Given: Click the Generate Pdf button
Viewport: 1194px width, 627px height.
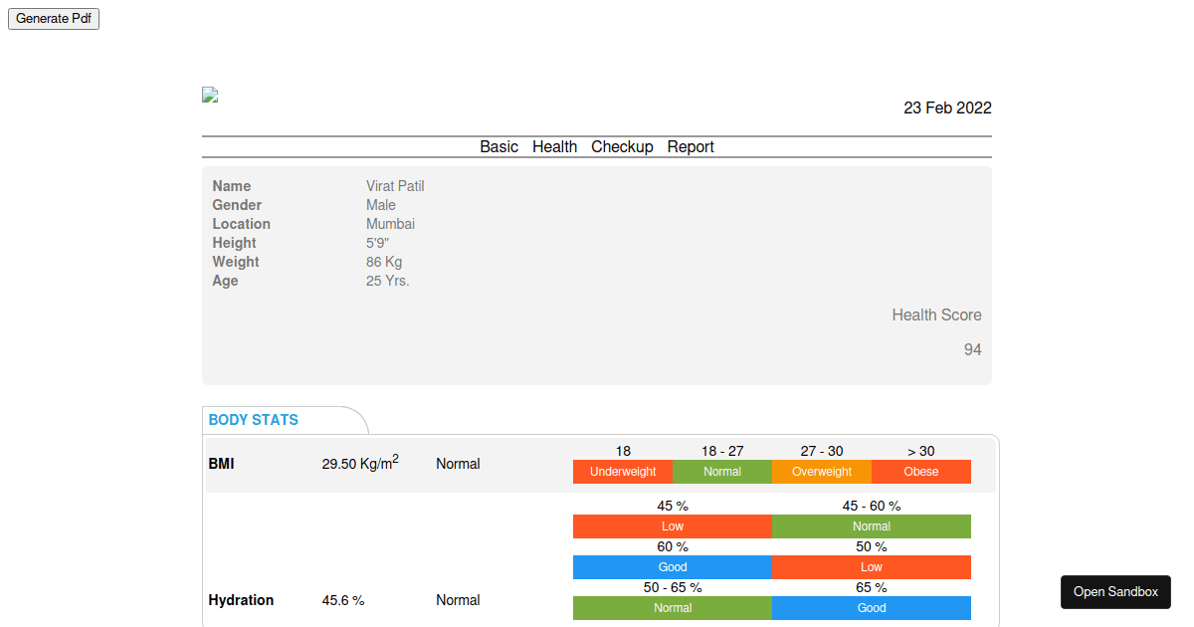Looking at the screenshot, I should pos(54,19).
